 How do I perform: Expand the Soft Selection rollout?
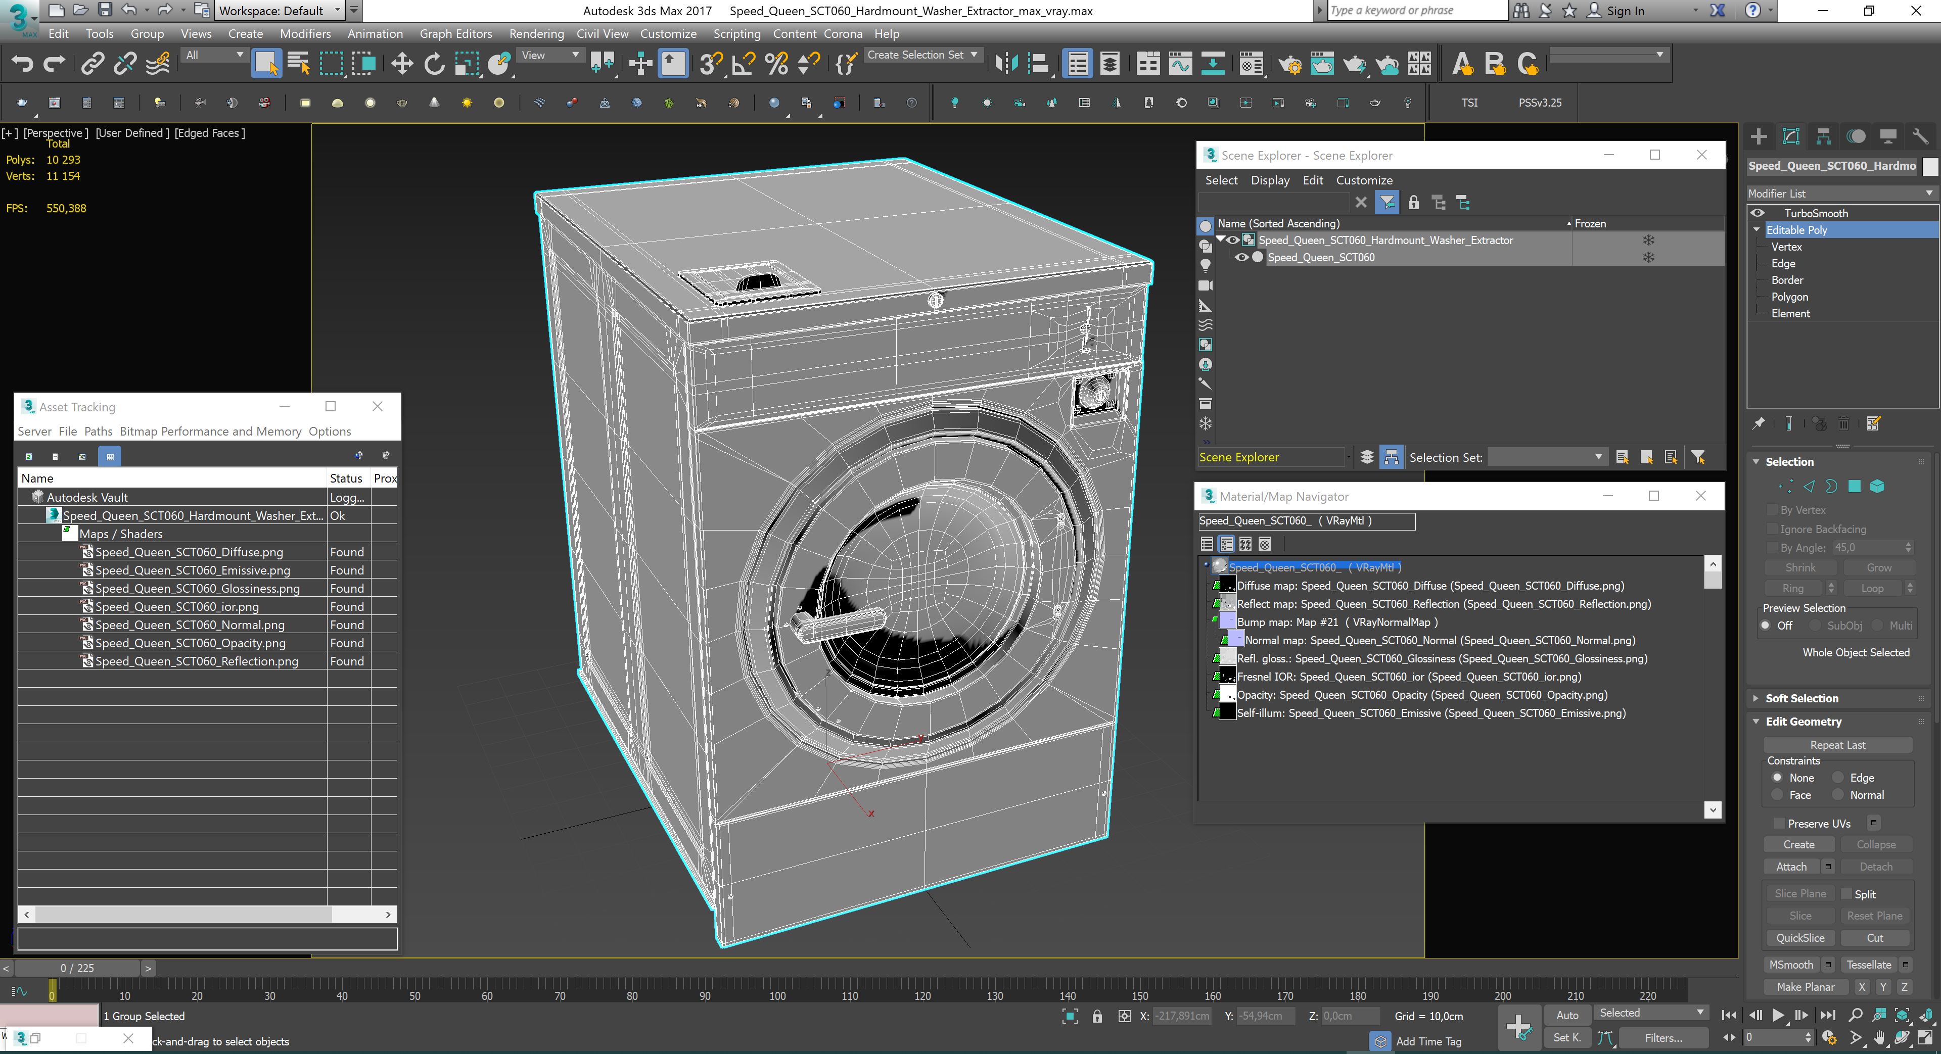click(x=1801, y=698)
